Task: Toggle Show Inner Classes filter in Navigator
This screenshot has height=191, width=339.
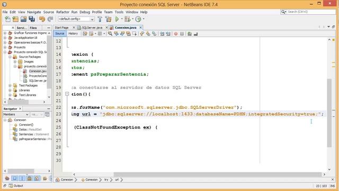Action: 37,178
